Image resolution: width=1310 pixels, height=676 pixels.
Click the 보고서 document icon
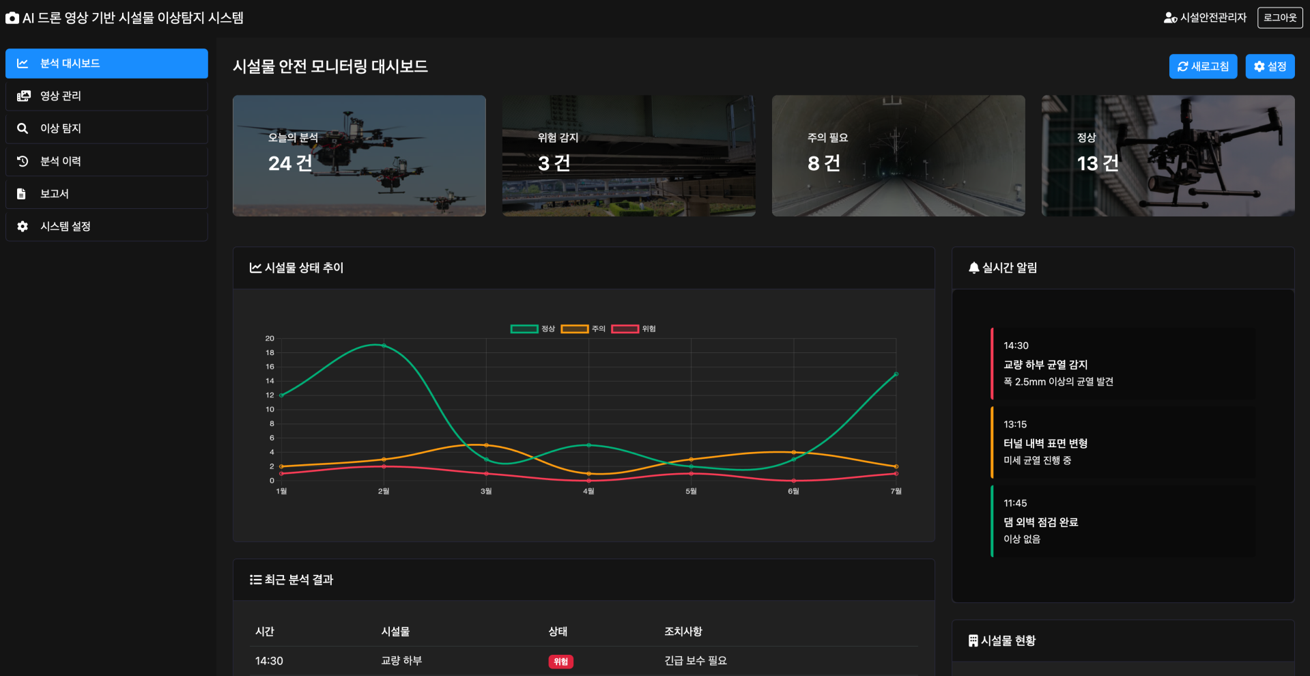coord(21,194)
